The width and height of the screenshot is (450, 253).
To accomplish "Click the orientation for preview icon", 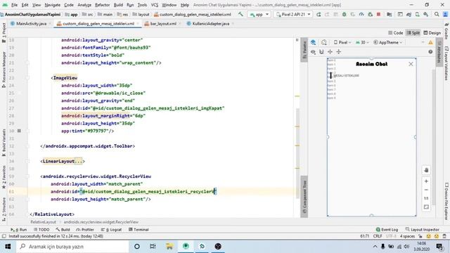I will (x=324, y=42).
